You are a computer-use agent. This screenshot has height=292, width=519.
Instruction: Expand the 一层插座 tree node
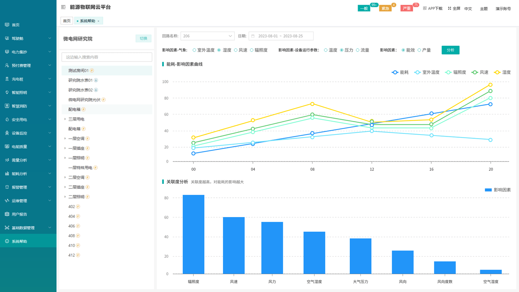point(65,148)
